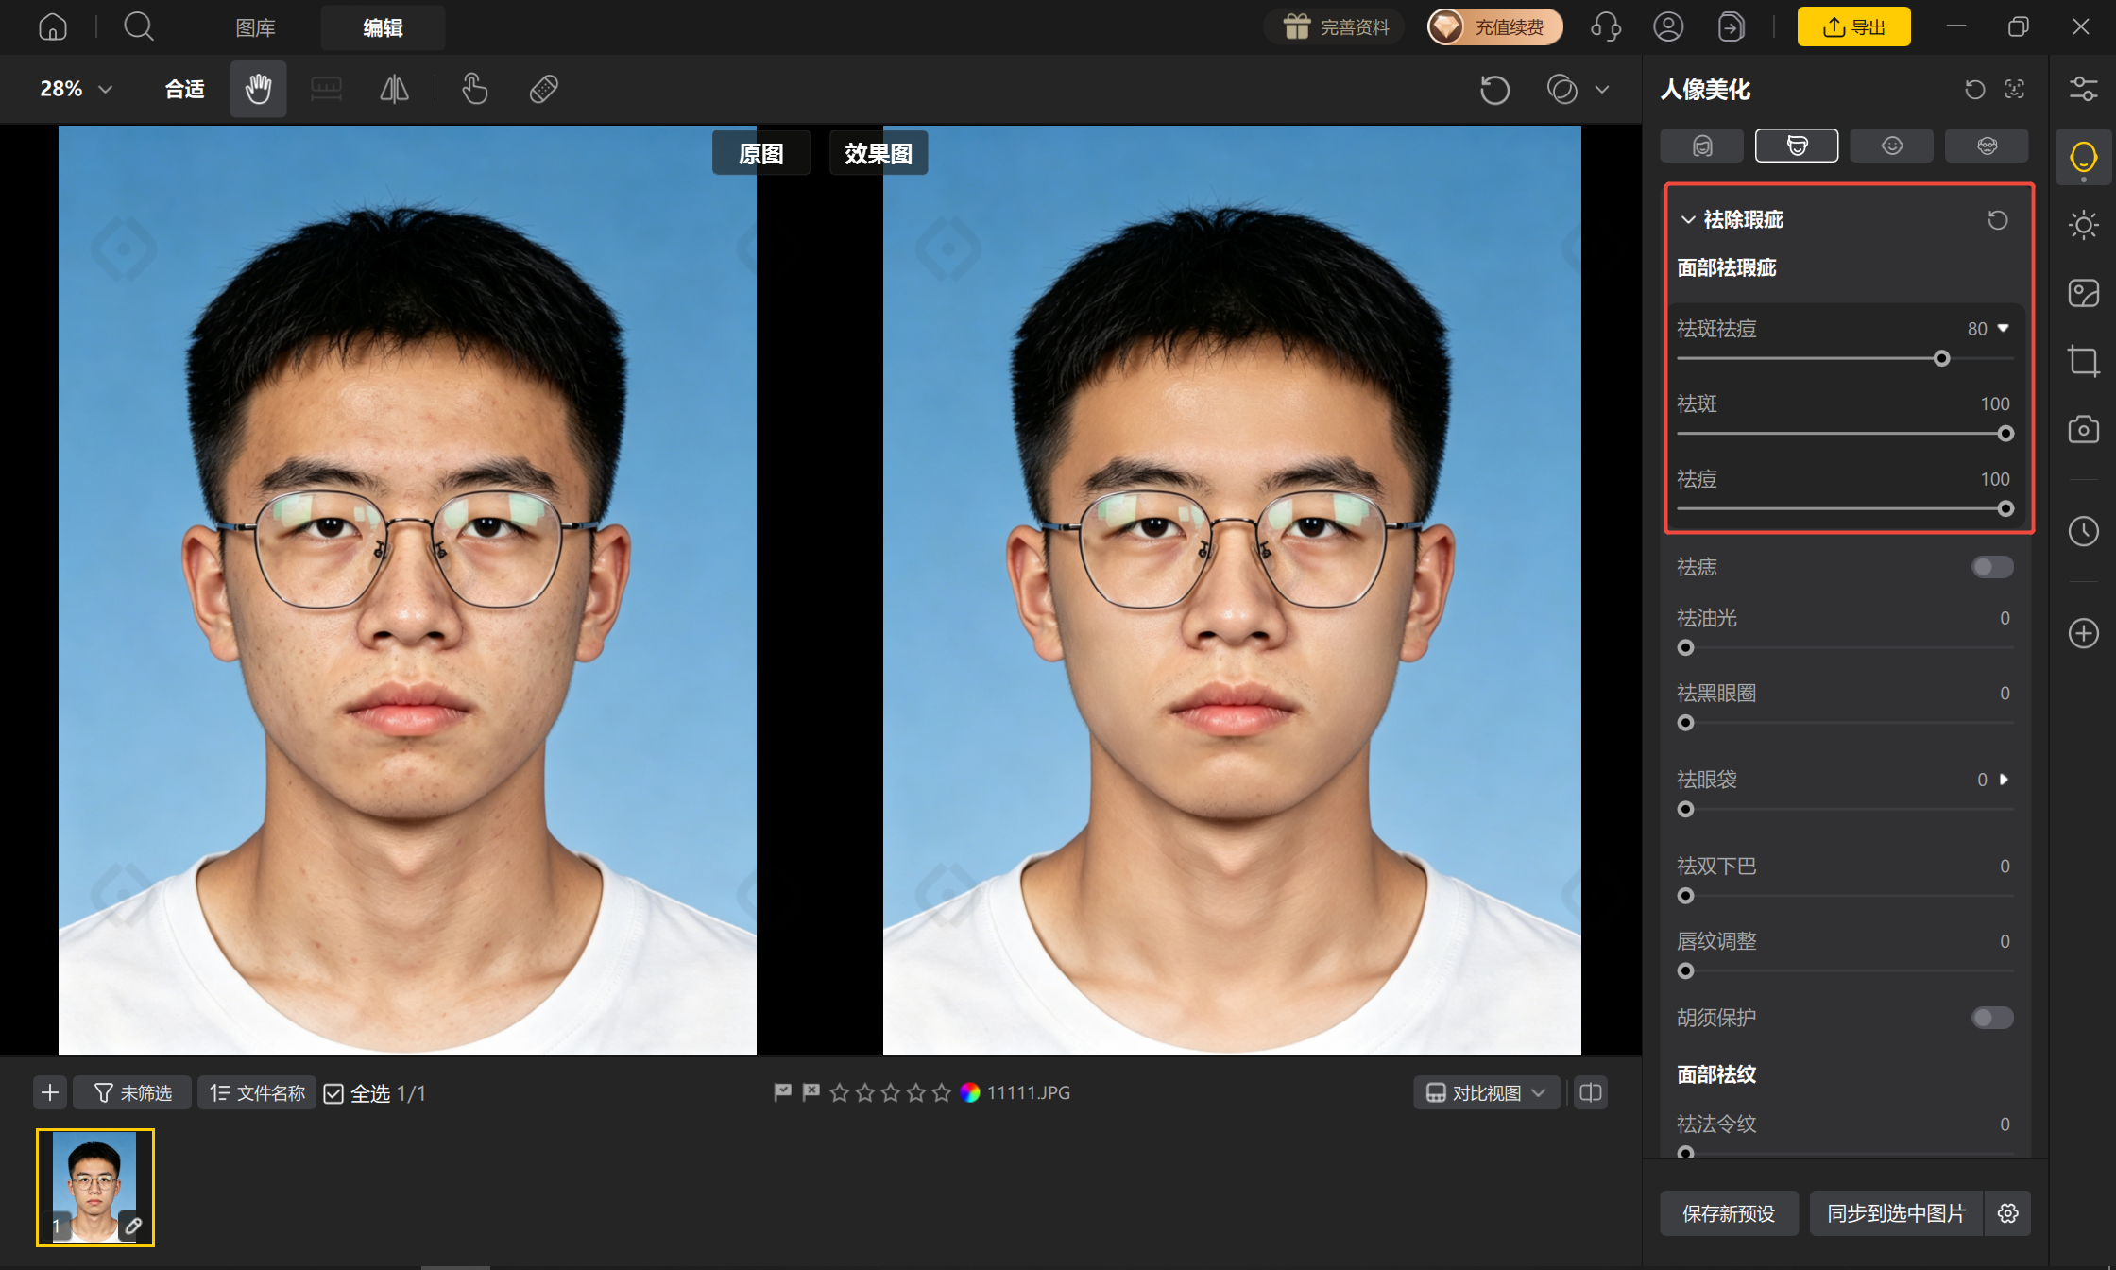
Task: Select the bandage blemish repair tool
Action: [x=543, y=89]
